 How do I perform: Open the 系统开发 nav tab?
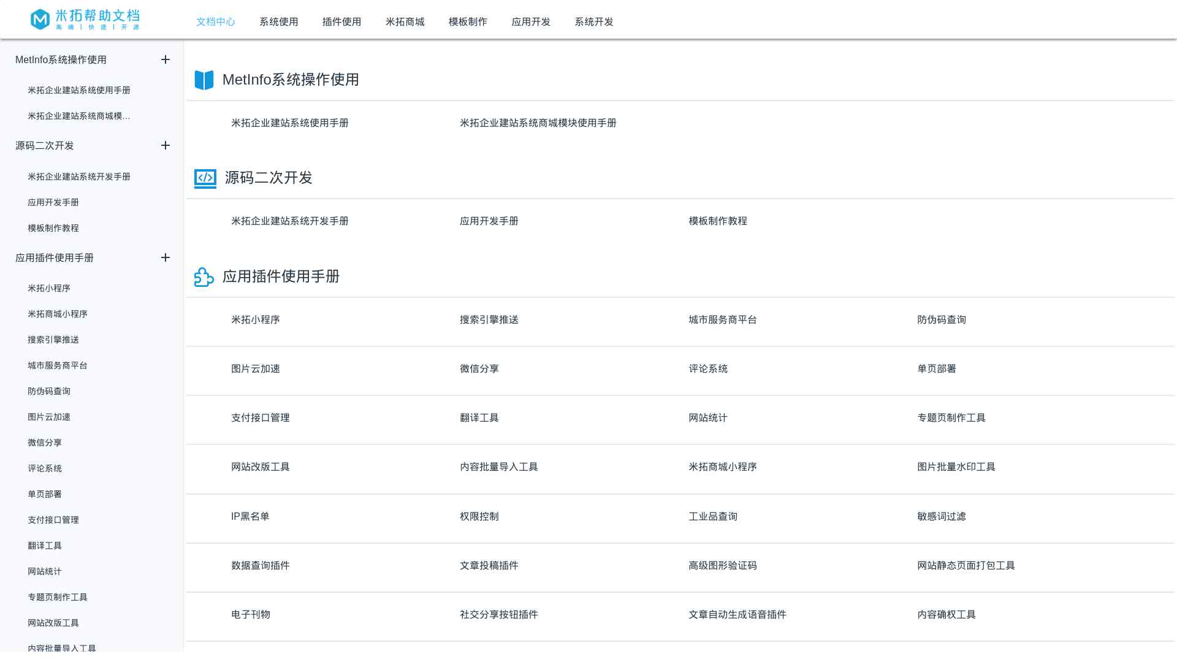click(595, 21)
